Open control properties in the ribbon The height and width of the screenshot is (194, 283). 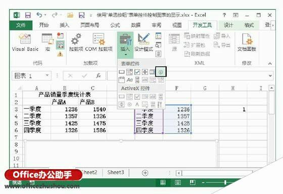coord(158,36)
